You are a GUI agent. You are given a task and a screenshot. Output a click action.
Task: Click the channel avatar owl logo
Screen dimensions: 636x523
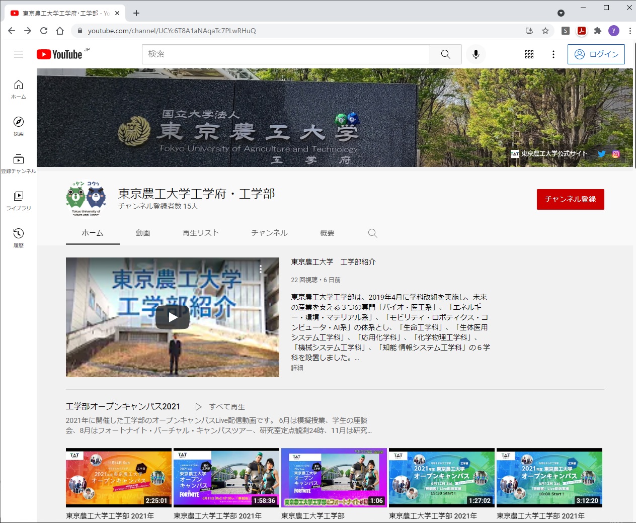pyautogui.click(x=86, y=199)
